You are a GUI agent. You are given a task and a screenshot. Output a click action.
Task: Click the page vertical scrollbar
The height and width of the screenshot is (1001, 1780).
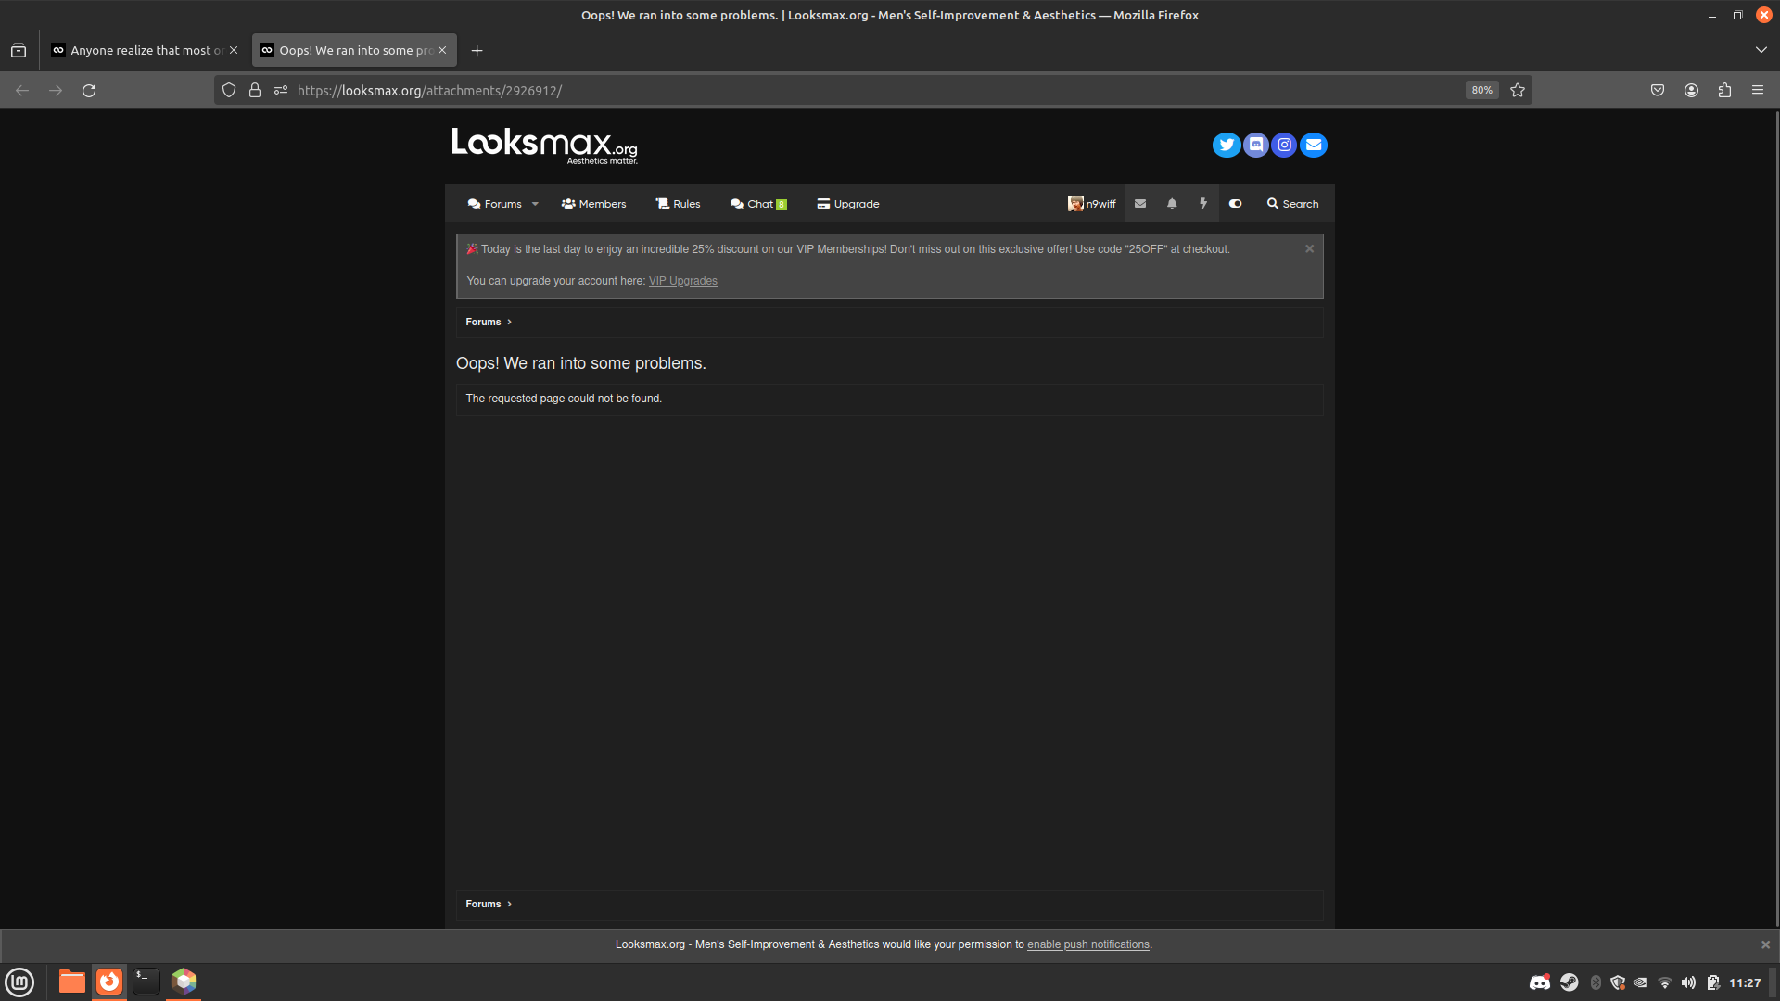pos(1775,519)
